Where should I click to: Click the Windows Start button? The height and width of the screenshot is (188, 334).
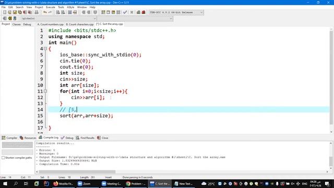point(5,183)
